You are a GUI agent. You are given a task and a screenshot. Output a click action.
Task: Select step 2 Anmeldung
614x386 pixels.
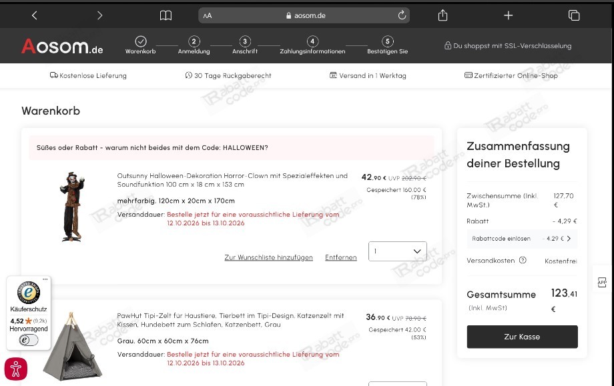point(194,45)
